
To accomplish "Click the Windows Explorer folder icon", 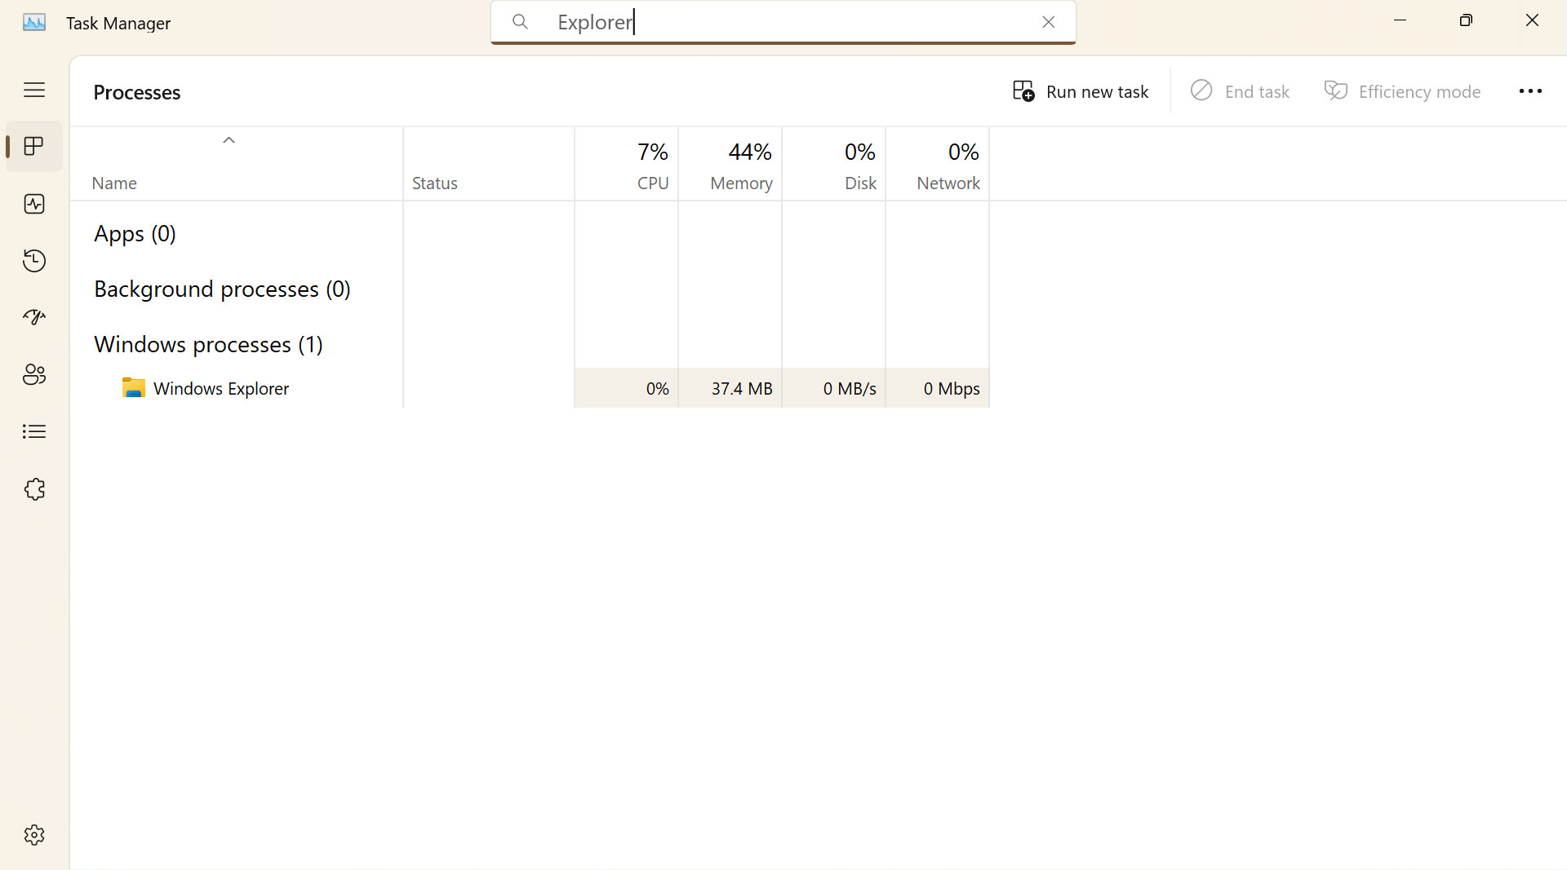I will point(134,388).
